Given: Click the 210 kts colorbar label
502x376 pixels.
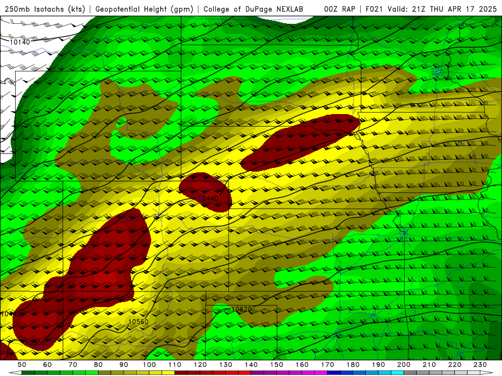Looking at the screenshot, I should 429,365.
